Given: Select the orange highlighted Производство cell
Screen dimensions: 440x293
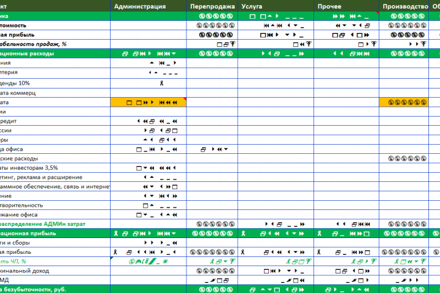Looking at the screenshot, I should click(x=404, y=103).
